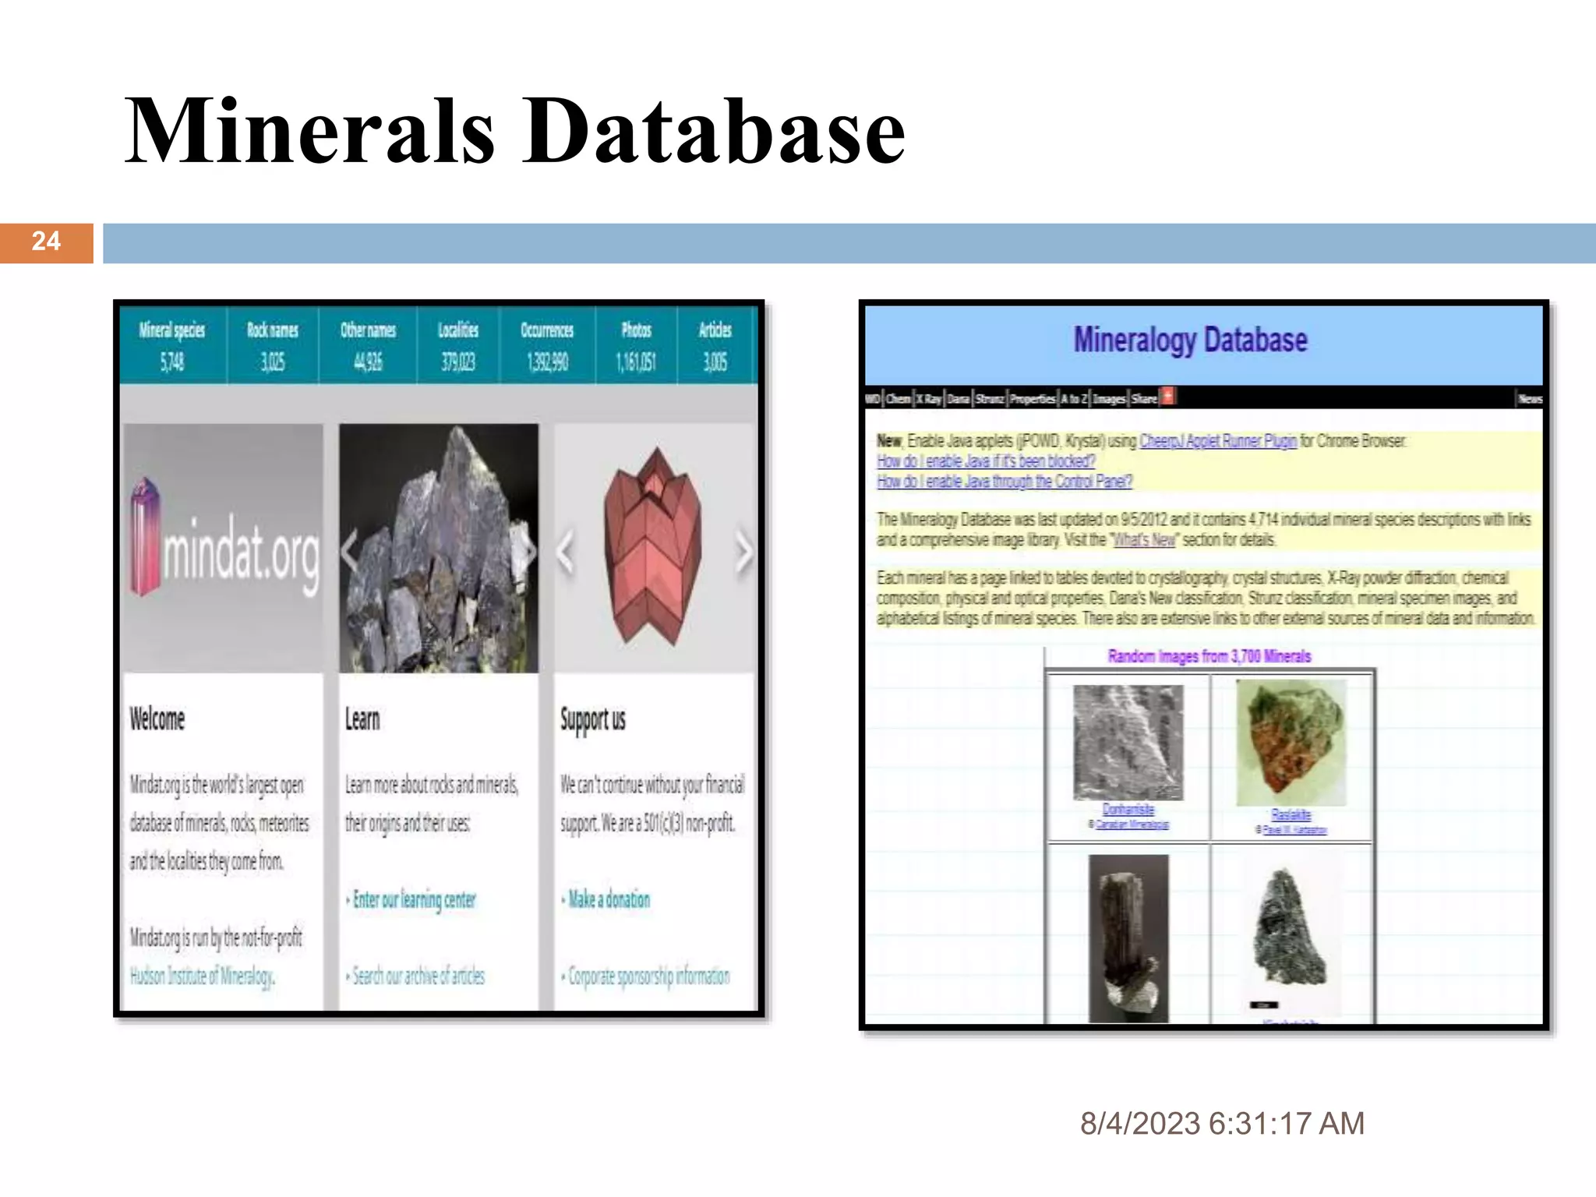This screenshot has height=1197, width=1596.
Task: Go to previous rock photo in Learn carousel
Action: point(351,552)
